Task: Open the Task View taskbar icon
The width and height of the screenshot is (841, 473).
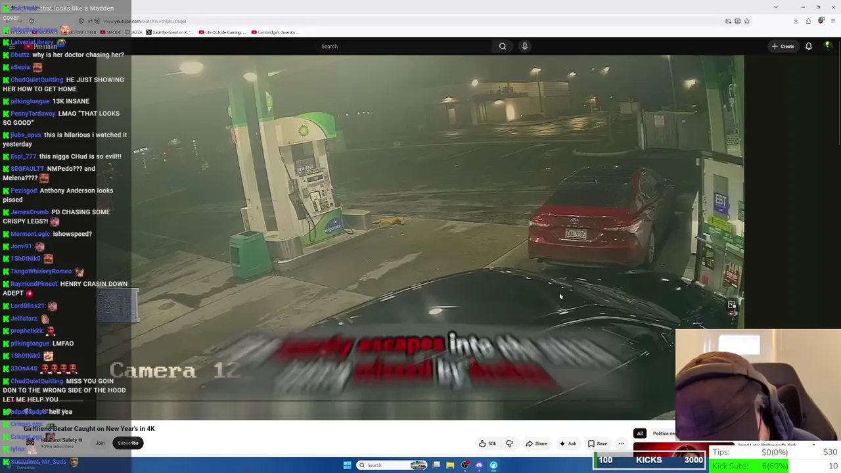Action: tap(436, 465)
